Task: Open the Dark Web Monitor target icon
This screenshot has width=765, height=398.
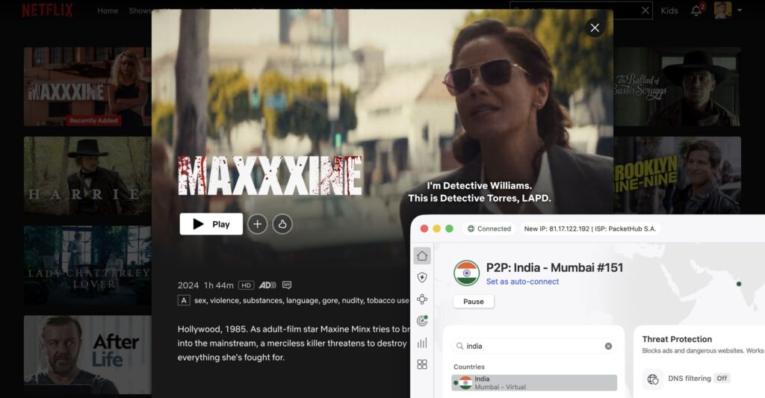Action: (422, 320)
